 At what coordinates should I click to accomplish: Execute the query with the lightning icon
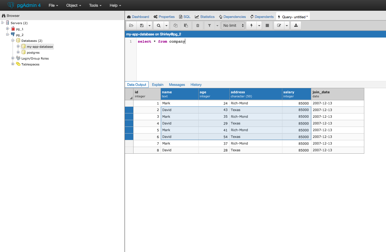(x=251, y=25)
